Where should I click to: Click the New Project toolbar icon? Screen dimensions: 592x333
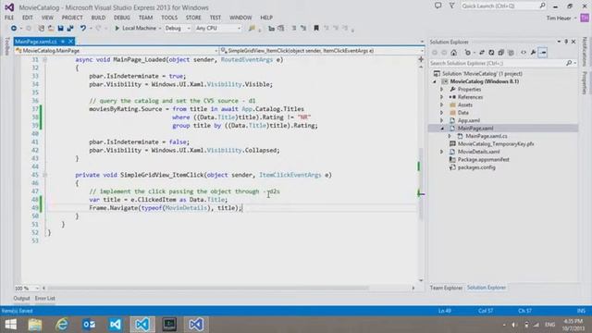(x=41, y=29)
